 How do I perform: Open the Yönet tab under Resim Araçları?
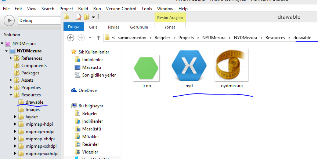[170, 27]
